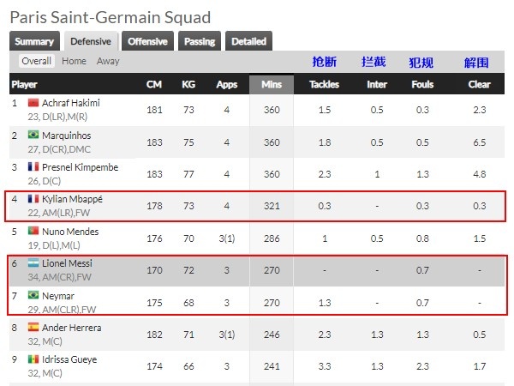Image resolution: width=514 pixels, height=386 pixels.
Task: Click the France flag beside Presnel Kimpembe
Action: [x=33, y=166]
